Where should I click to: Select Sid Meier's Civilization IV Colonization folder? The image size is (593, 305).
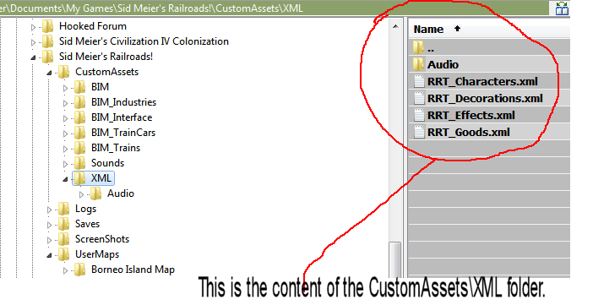[144, 41]
